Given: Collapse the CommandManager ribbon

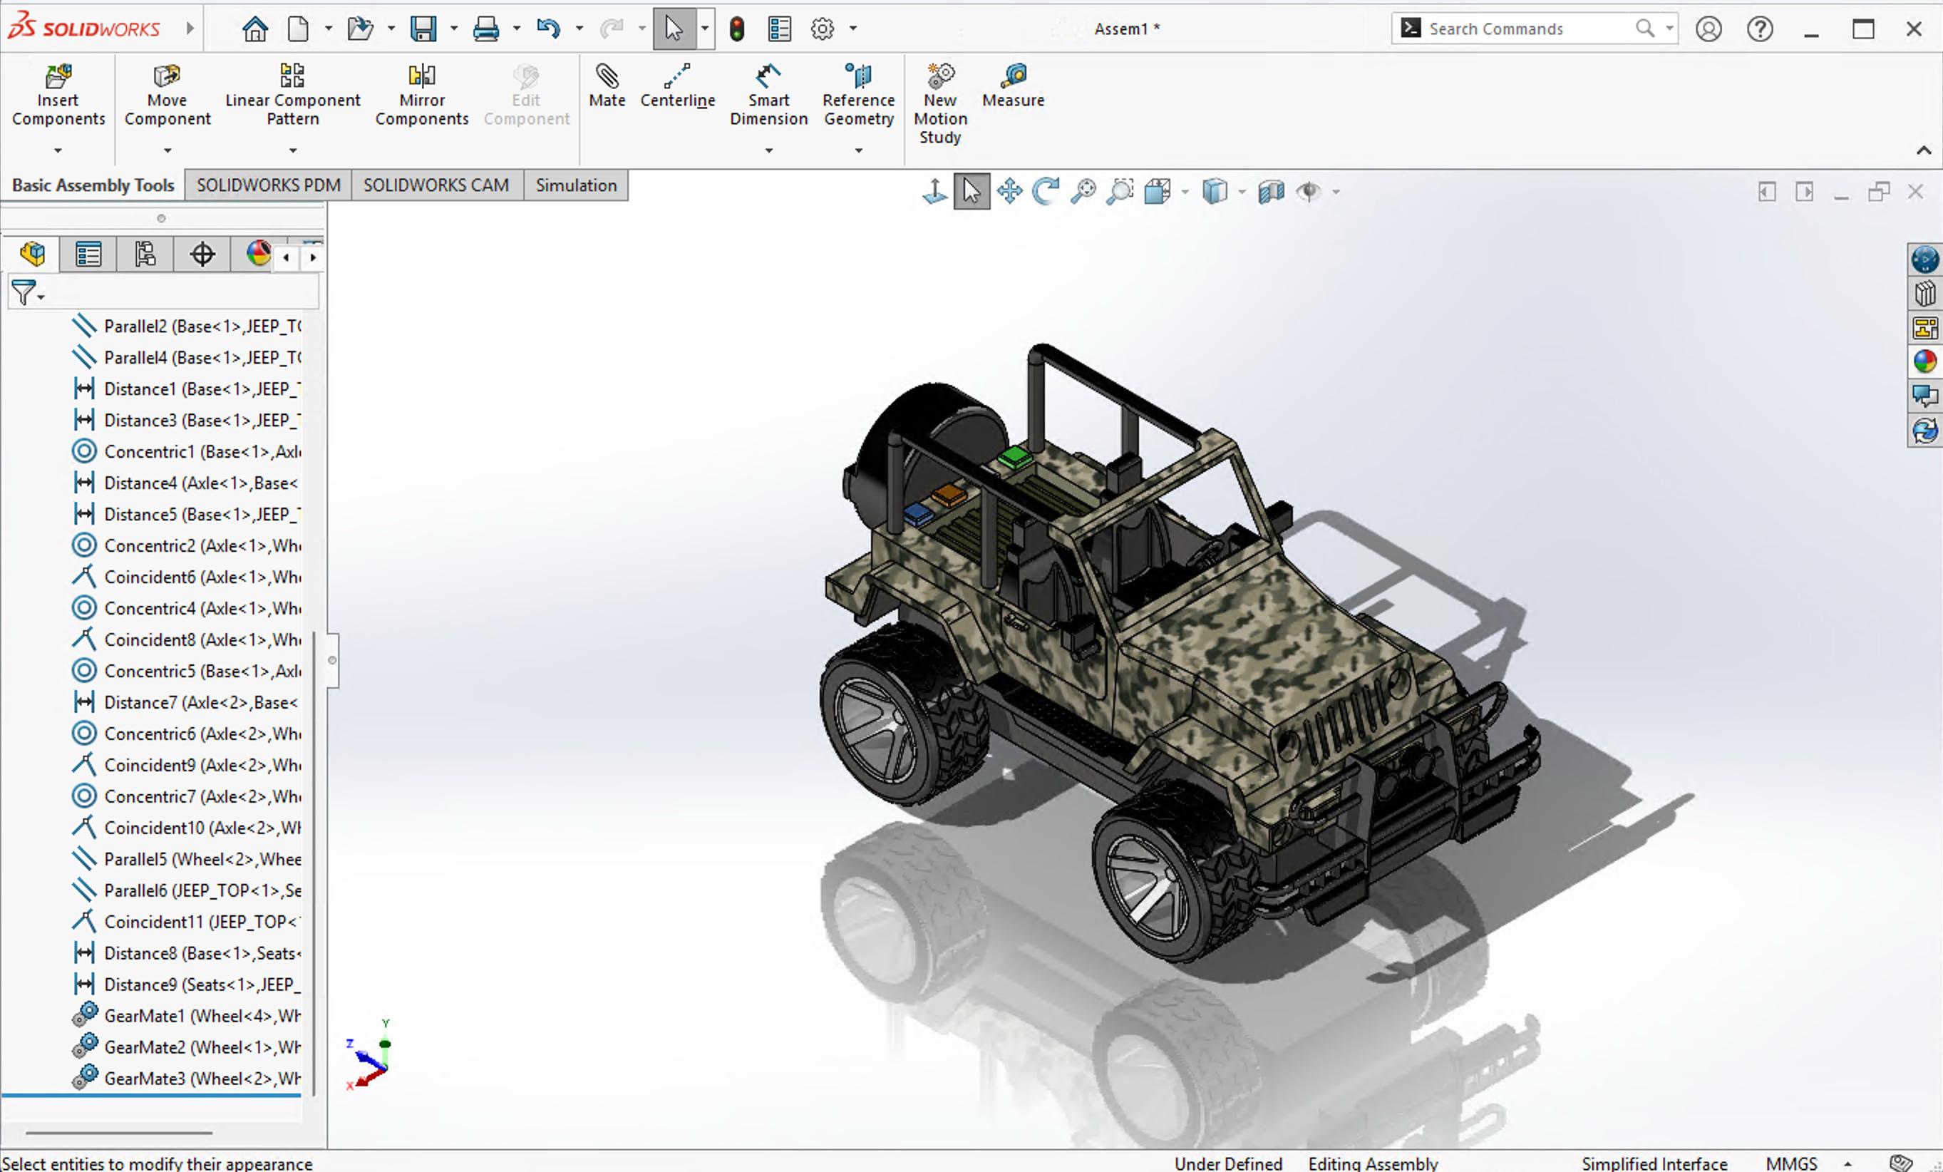Looking at the screenshot, I should coord(1924,150).
